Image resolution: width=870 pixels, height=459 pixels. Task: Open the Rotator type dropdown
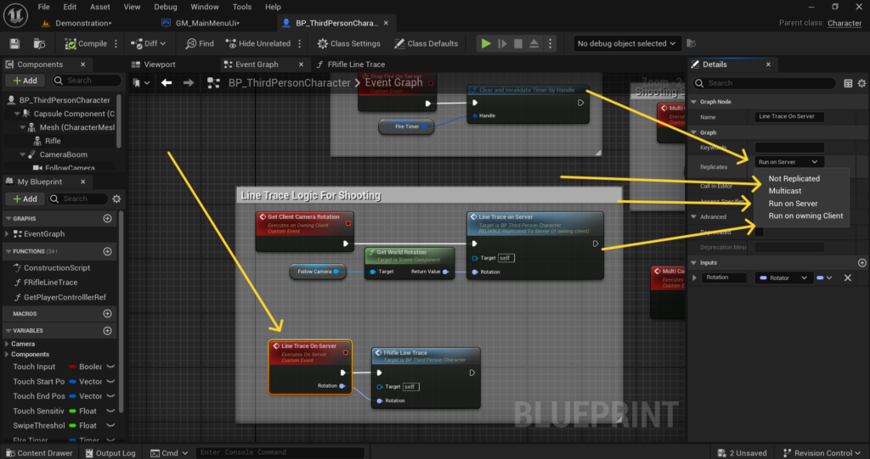[x=784, y=277]
